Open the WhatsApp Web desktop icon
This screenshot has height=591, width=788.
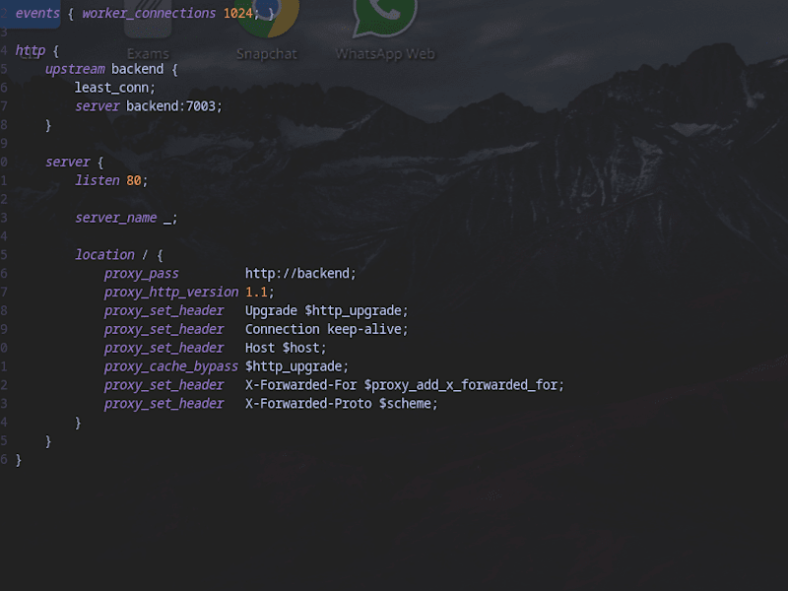coord(385,31)
